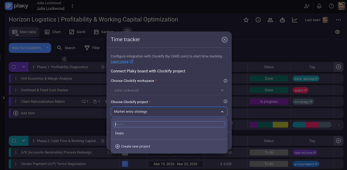Open board info icon in header
Screen dimensions: 347x170
[x=258, y=20]
